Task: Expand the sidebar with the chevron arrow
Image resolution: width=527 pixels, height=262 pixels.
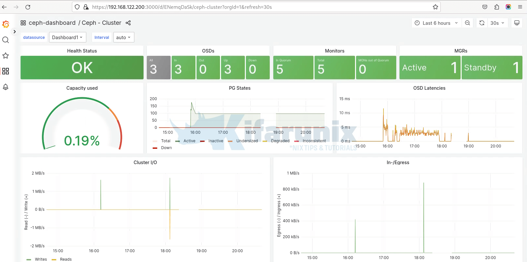Action: [x=14, y=32]
